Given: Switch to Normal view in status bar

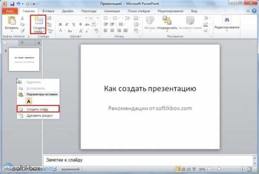Looking at the screenshot, I should [178, 169].
